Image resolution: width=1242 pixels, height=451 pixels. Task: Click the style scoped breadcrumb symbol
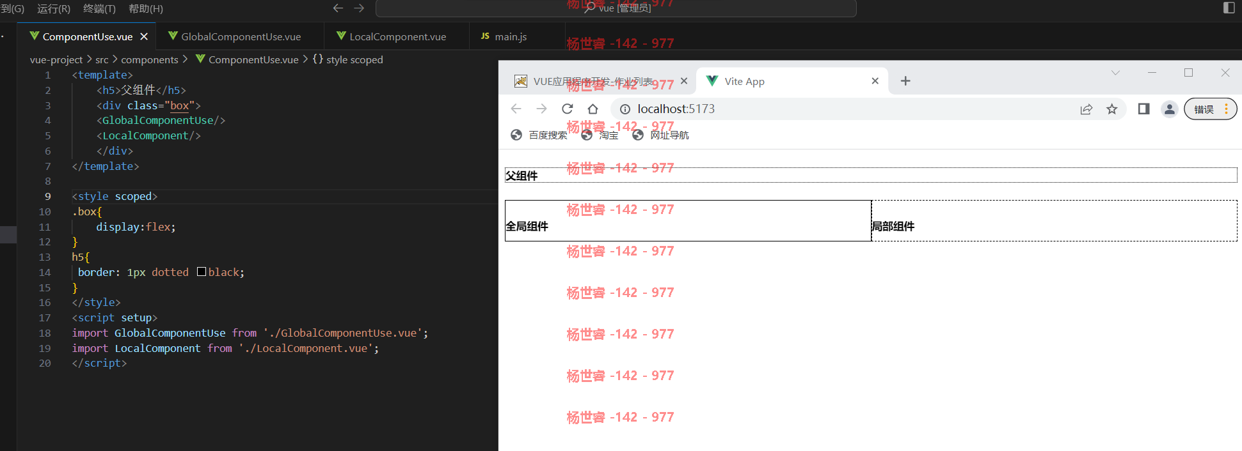pyautogui.click(x=354, y=59)
